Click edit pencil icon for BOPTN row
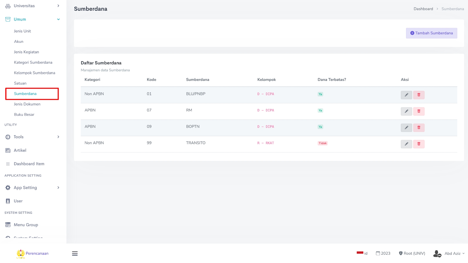 click(406, 128)
